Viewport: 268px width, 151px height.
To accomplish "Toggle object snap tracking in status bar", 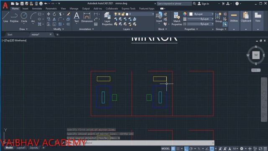I will pos(207,148).
